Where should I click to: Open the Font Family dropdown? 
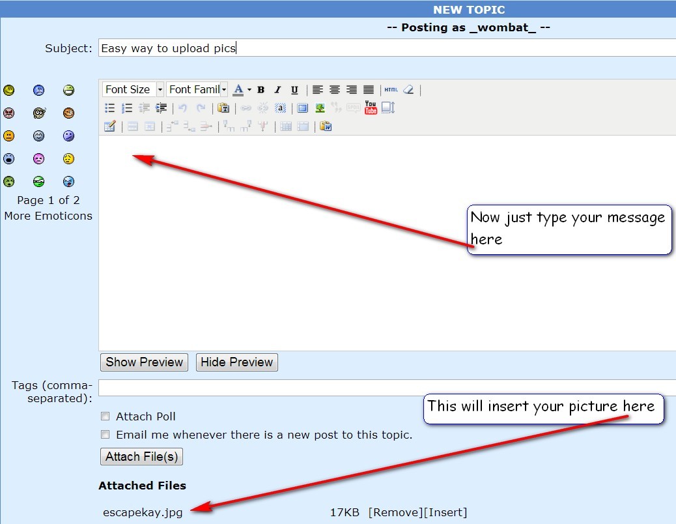(224, 90)
